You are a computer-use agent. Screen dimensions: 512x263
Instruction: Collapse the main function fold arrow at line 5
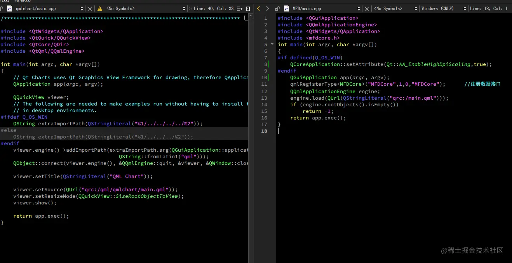272,44
